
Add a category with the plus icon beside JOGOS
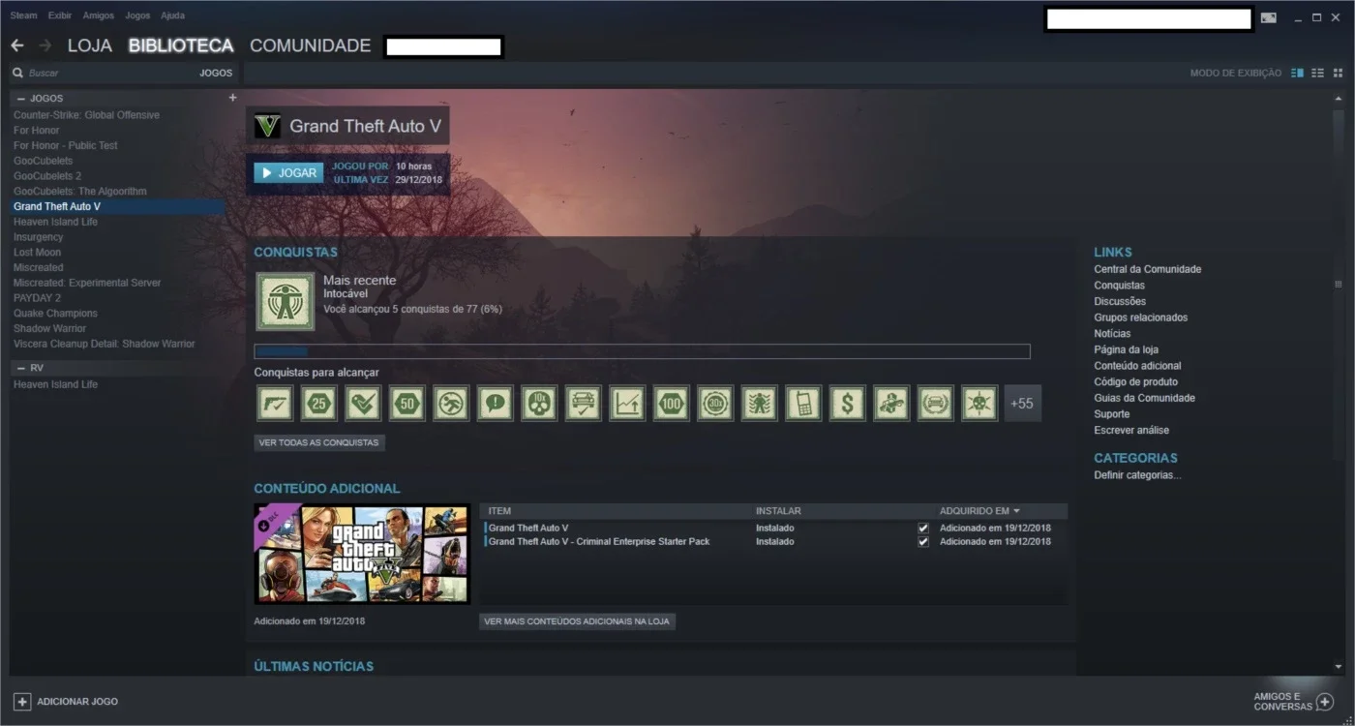pos(232,98)
